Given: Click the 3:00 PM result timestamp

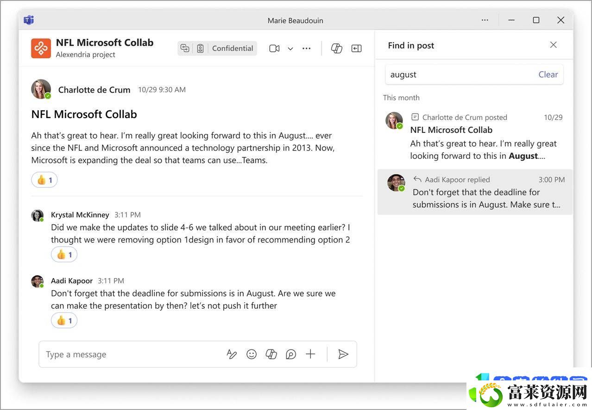Looking at the screenshot, I should [551, 180].
